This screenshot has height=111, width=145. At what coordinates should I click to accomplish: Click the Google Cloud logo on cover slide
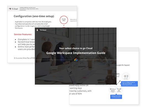(76, 60)
